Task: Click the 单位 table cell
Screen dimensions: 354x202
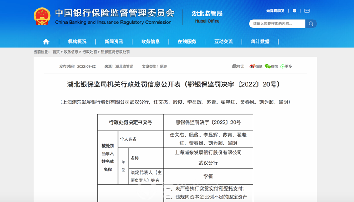Action: pos(123,166)
